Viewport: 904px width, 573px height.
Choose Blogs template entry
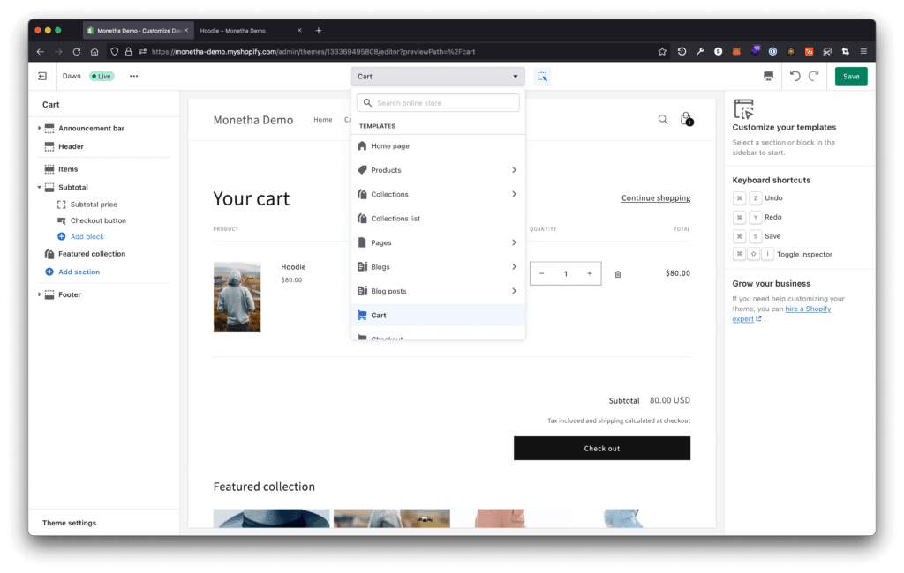coord(380,267)
